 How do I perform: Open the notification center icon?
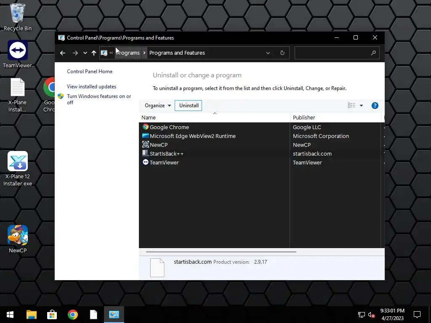point(417,315)
